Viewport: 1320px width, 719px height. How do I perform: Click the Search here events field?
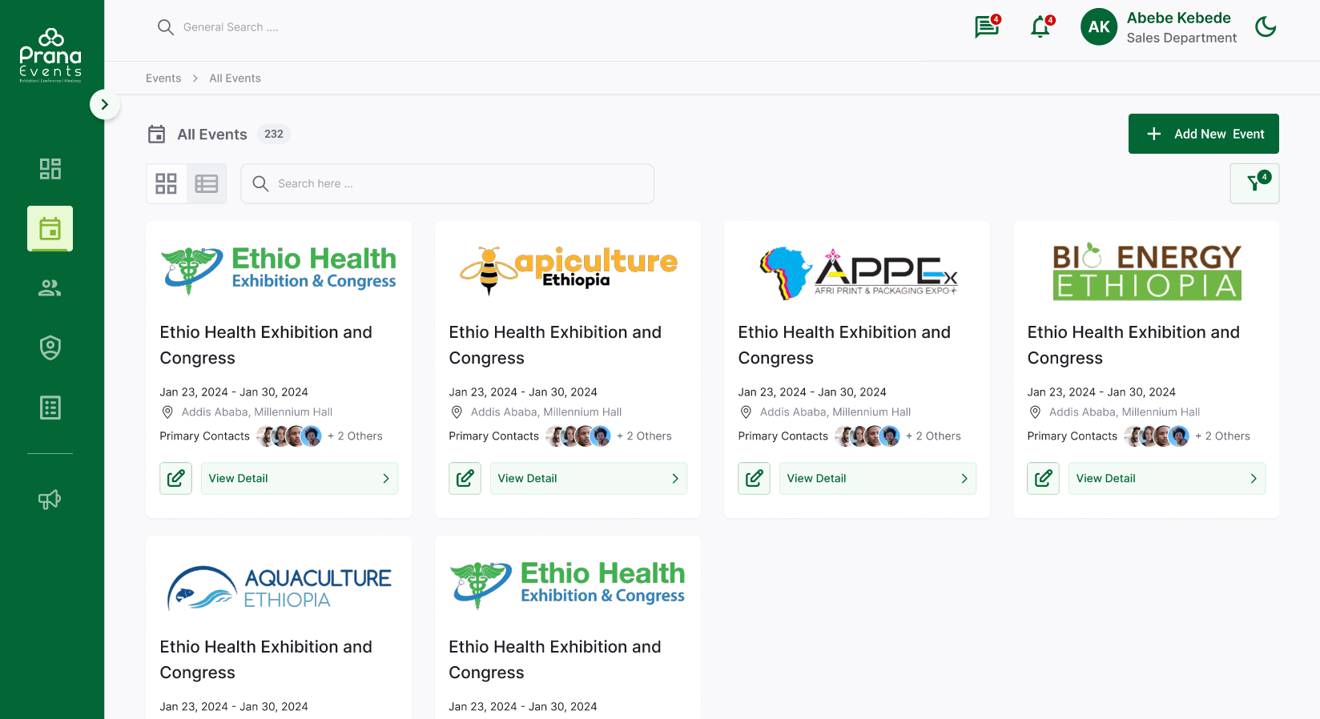(x=447, y=183)
